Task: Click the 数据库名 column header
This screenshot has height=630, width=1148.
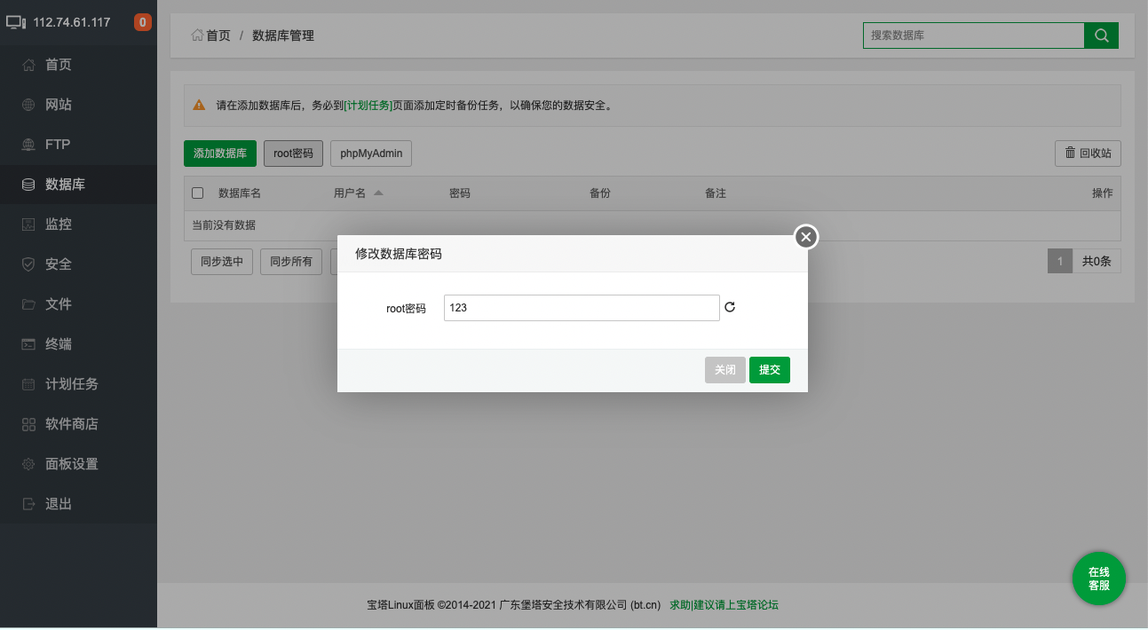Action: 240,193
